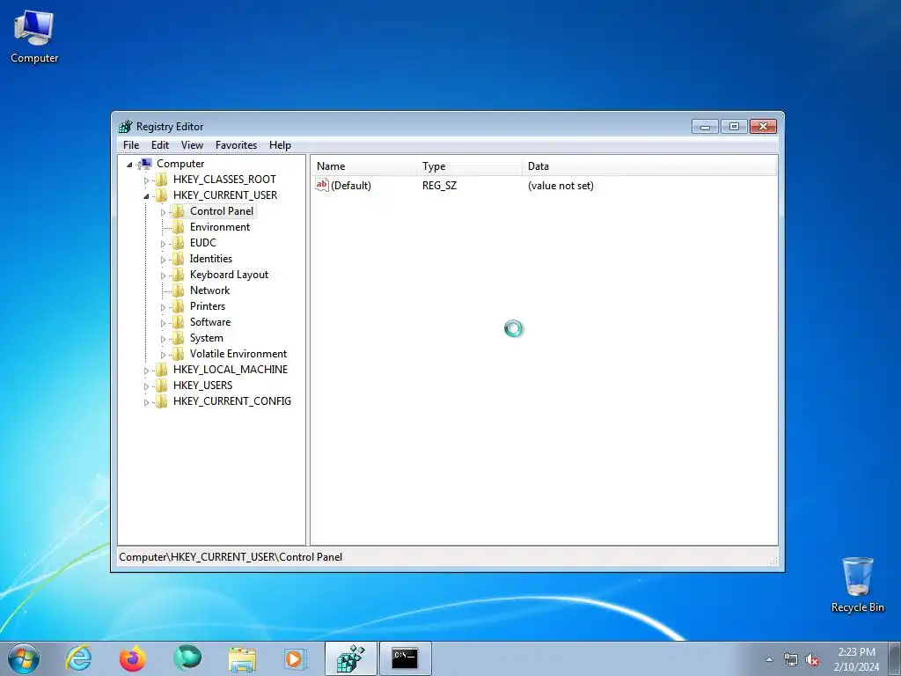Image resolution: width=901 pixels, height=676 pixels.
Task: Click the Keyboard Layout folder icon
Action: click(x=179, y=275)
